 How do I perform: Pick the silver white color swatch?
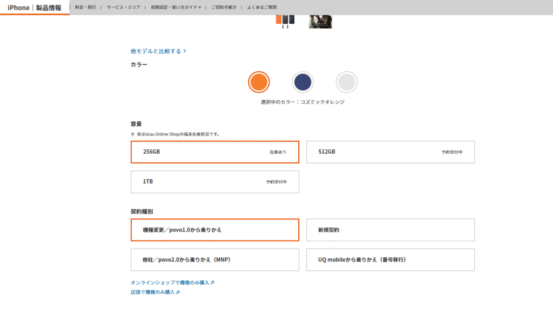[346, 82]
